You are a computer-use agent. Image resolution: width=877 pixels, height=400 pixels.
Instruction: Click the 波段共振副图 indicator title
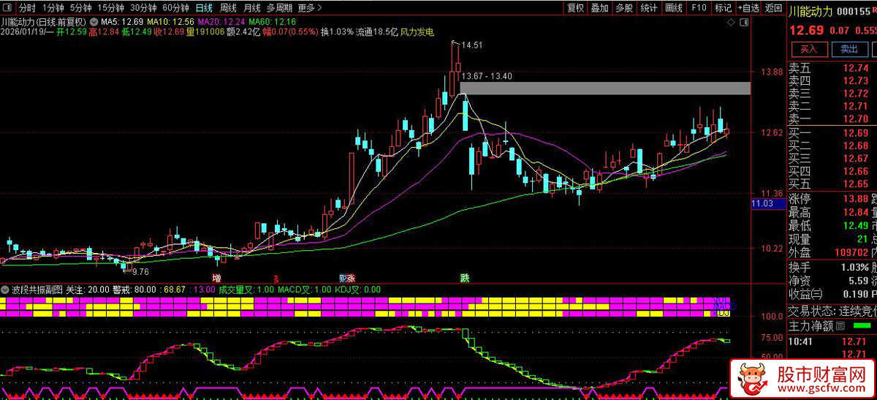click(37, 290)
